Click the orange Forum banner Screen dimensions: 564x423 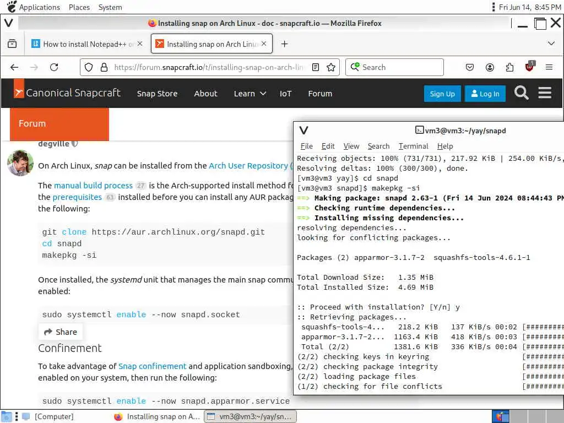click(59, 124)
